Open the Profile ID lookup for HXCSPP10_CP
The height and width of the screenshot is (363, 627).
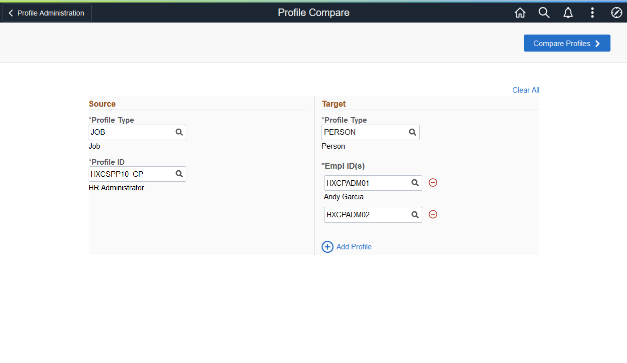pyautogui.click(x=179, y=174)
